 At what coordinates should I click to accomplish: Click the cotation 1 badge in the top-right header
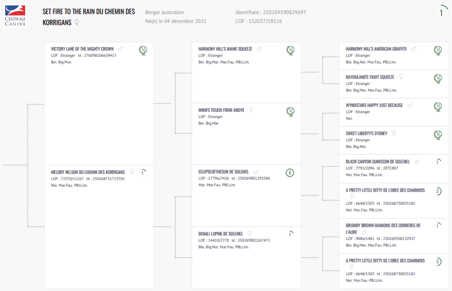click(441, 13)
